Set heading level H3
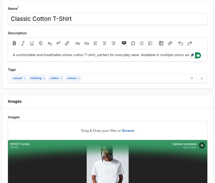This screenshot has width=215, height=183. click(87, 44)
